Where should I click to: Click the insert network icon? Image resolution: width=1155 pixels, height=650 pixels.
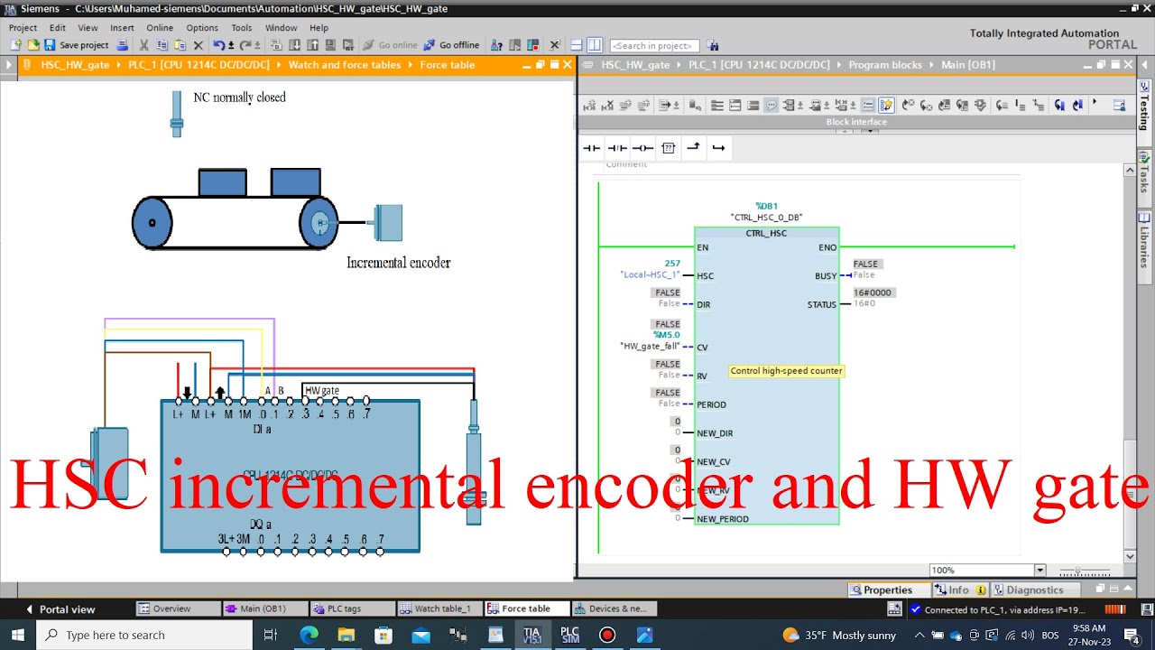click(x=590, y=106)
